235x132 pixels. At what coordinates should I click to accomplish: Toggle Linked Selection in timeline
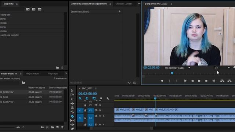coord(94,98)
